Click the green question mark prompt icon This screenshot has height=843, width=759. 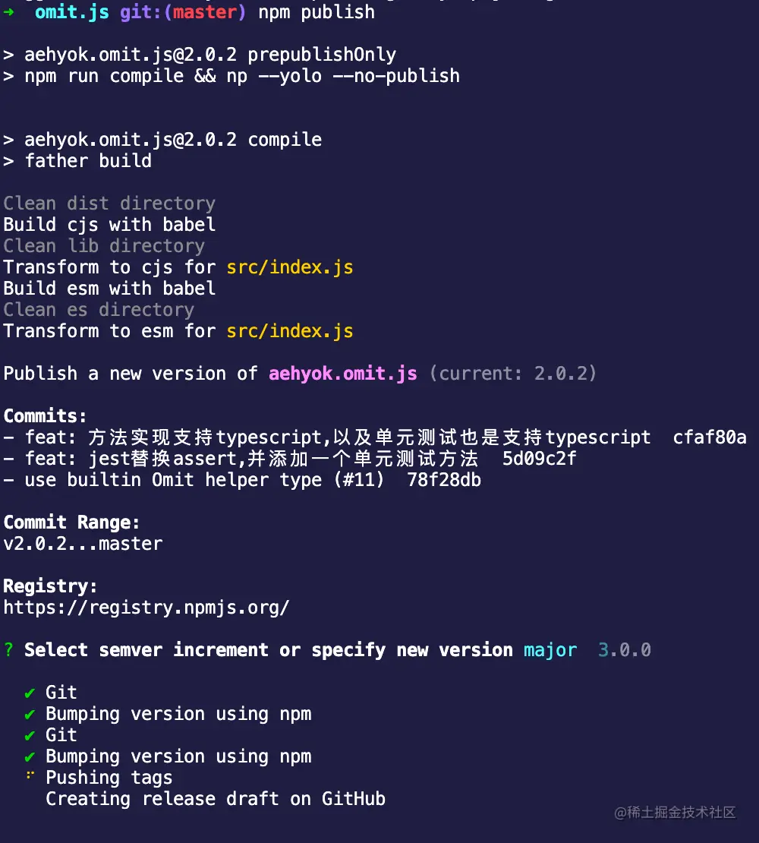8,650
